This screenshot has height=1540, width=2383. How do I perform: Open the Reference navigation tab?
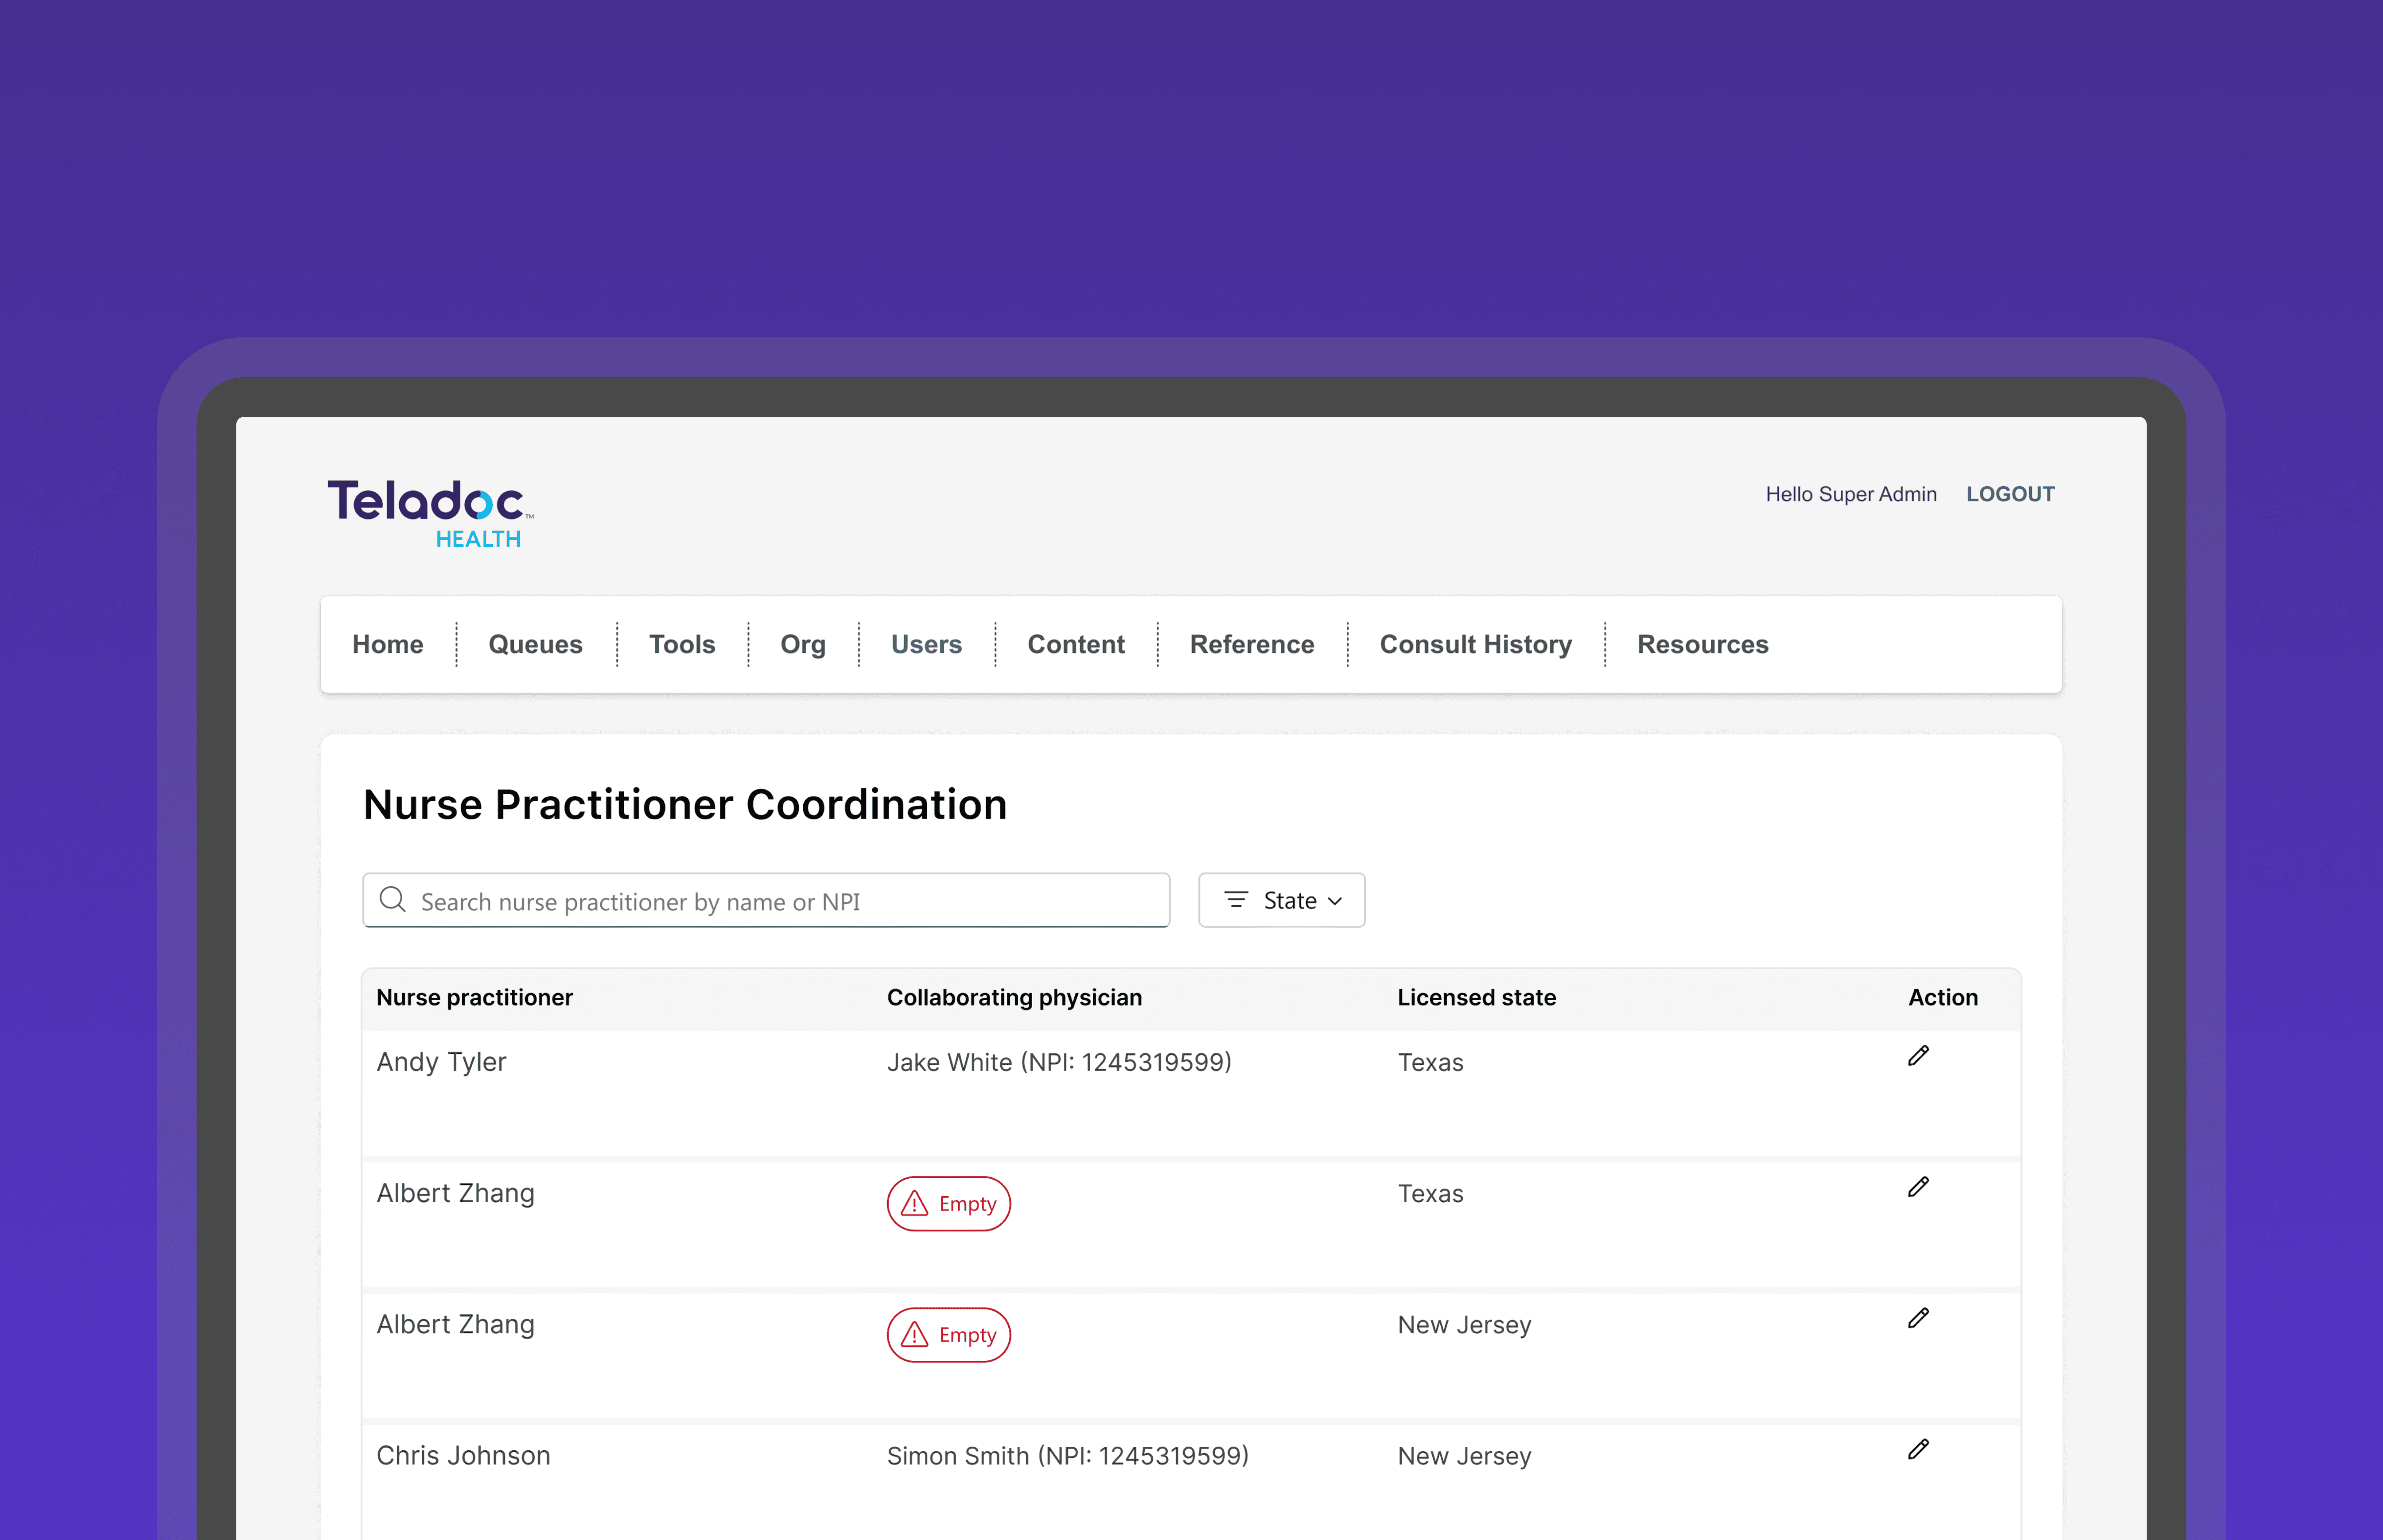(1252, 645)
